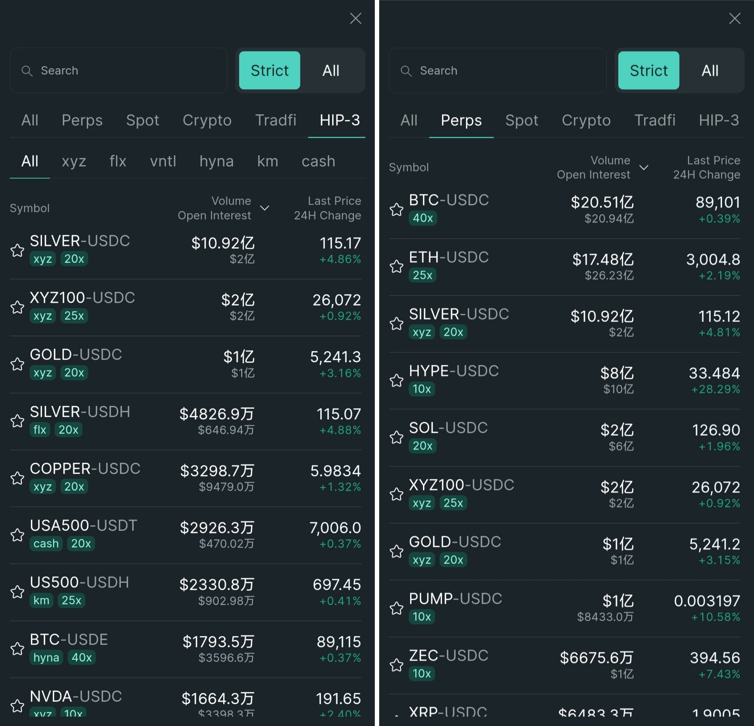Favorite COPPER-USDC with its star icon

point(17,478)
